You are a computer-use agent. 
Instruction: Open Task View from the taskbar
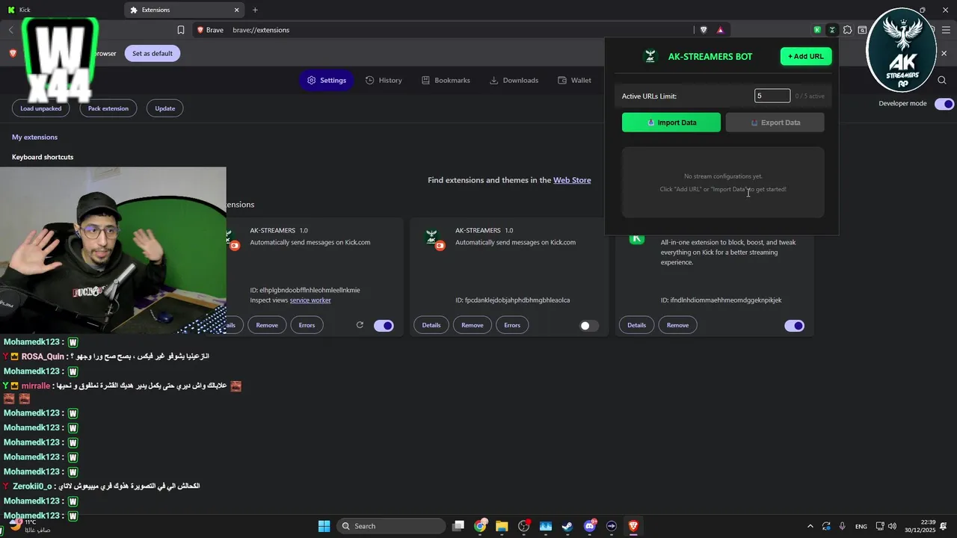point(458,526)
